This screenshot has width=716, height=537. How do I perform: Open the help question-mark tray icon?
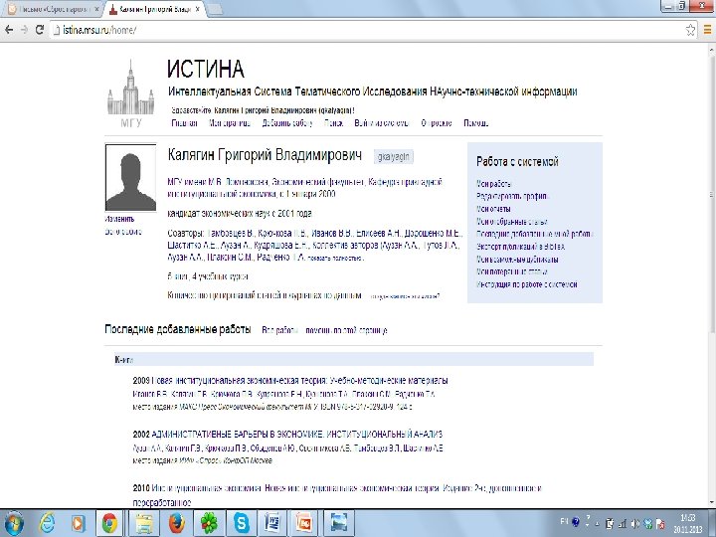coord(576,522)
